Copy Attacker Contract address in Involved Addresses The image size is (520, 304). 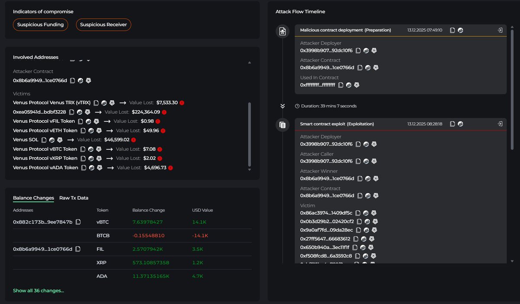(x=72, y=80)
